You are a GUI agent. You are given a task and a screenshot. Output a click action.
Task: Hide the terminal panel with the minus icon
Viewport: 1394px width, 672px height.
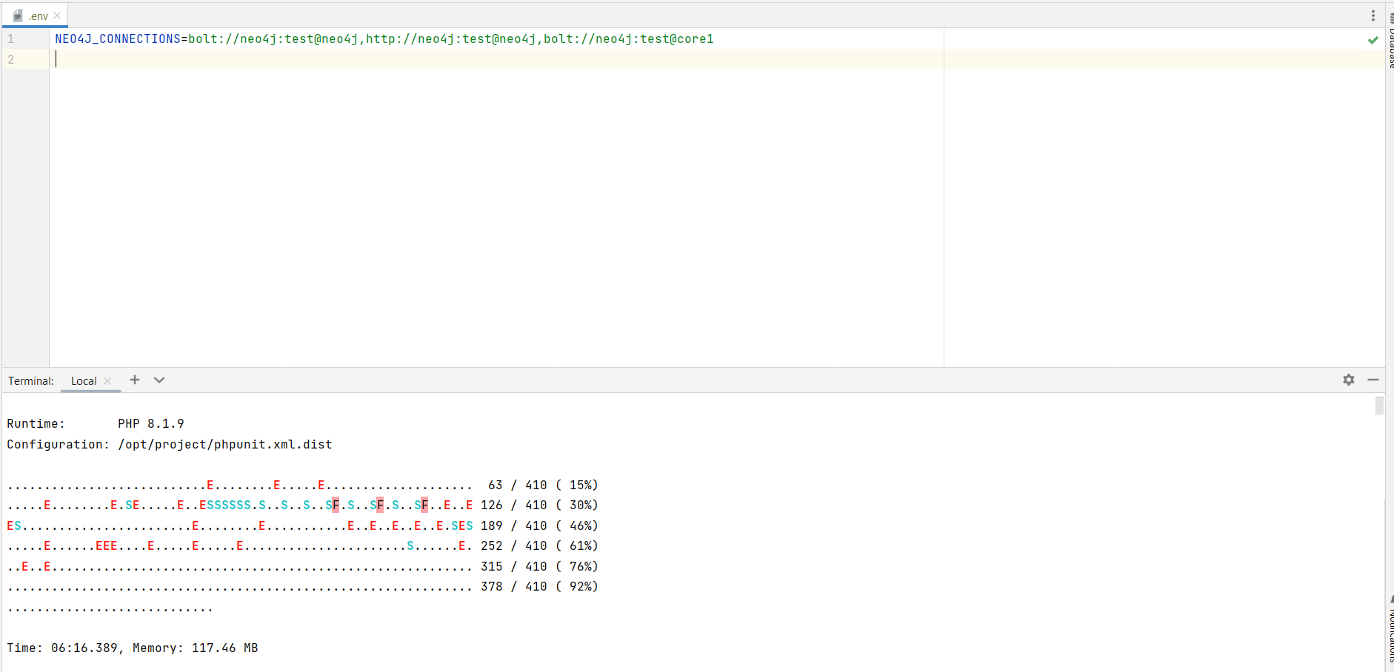[x=1375, y=380]
